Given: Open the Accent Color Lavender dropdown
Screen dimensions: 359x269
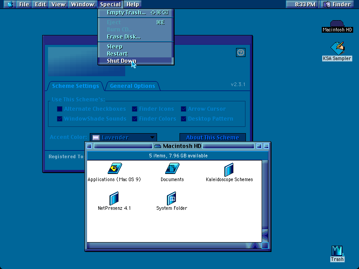Looking at the screenshot, I should (123, 137).
